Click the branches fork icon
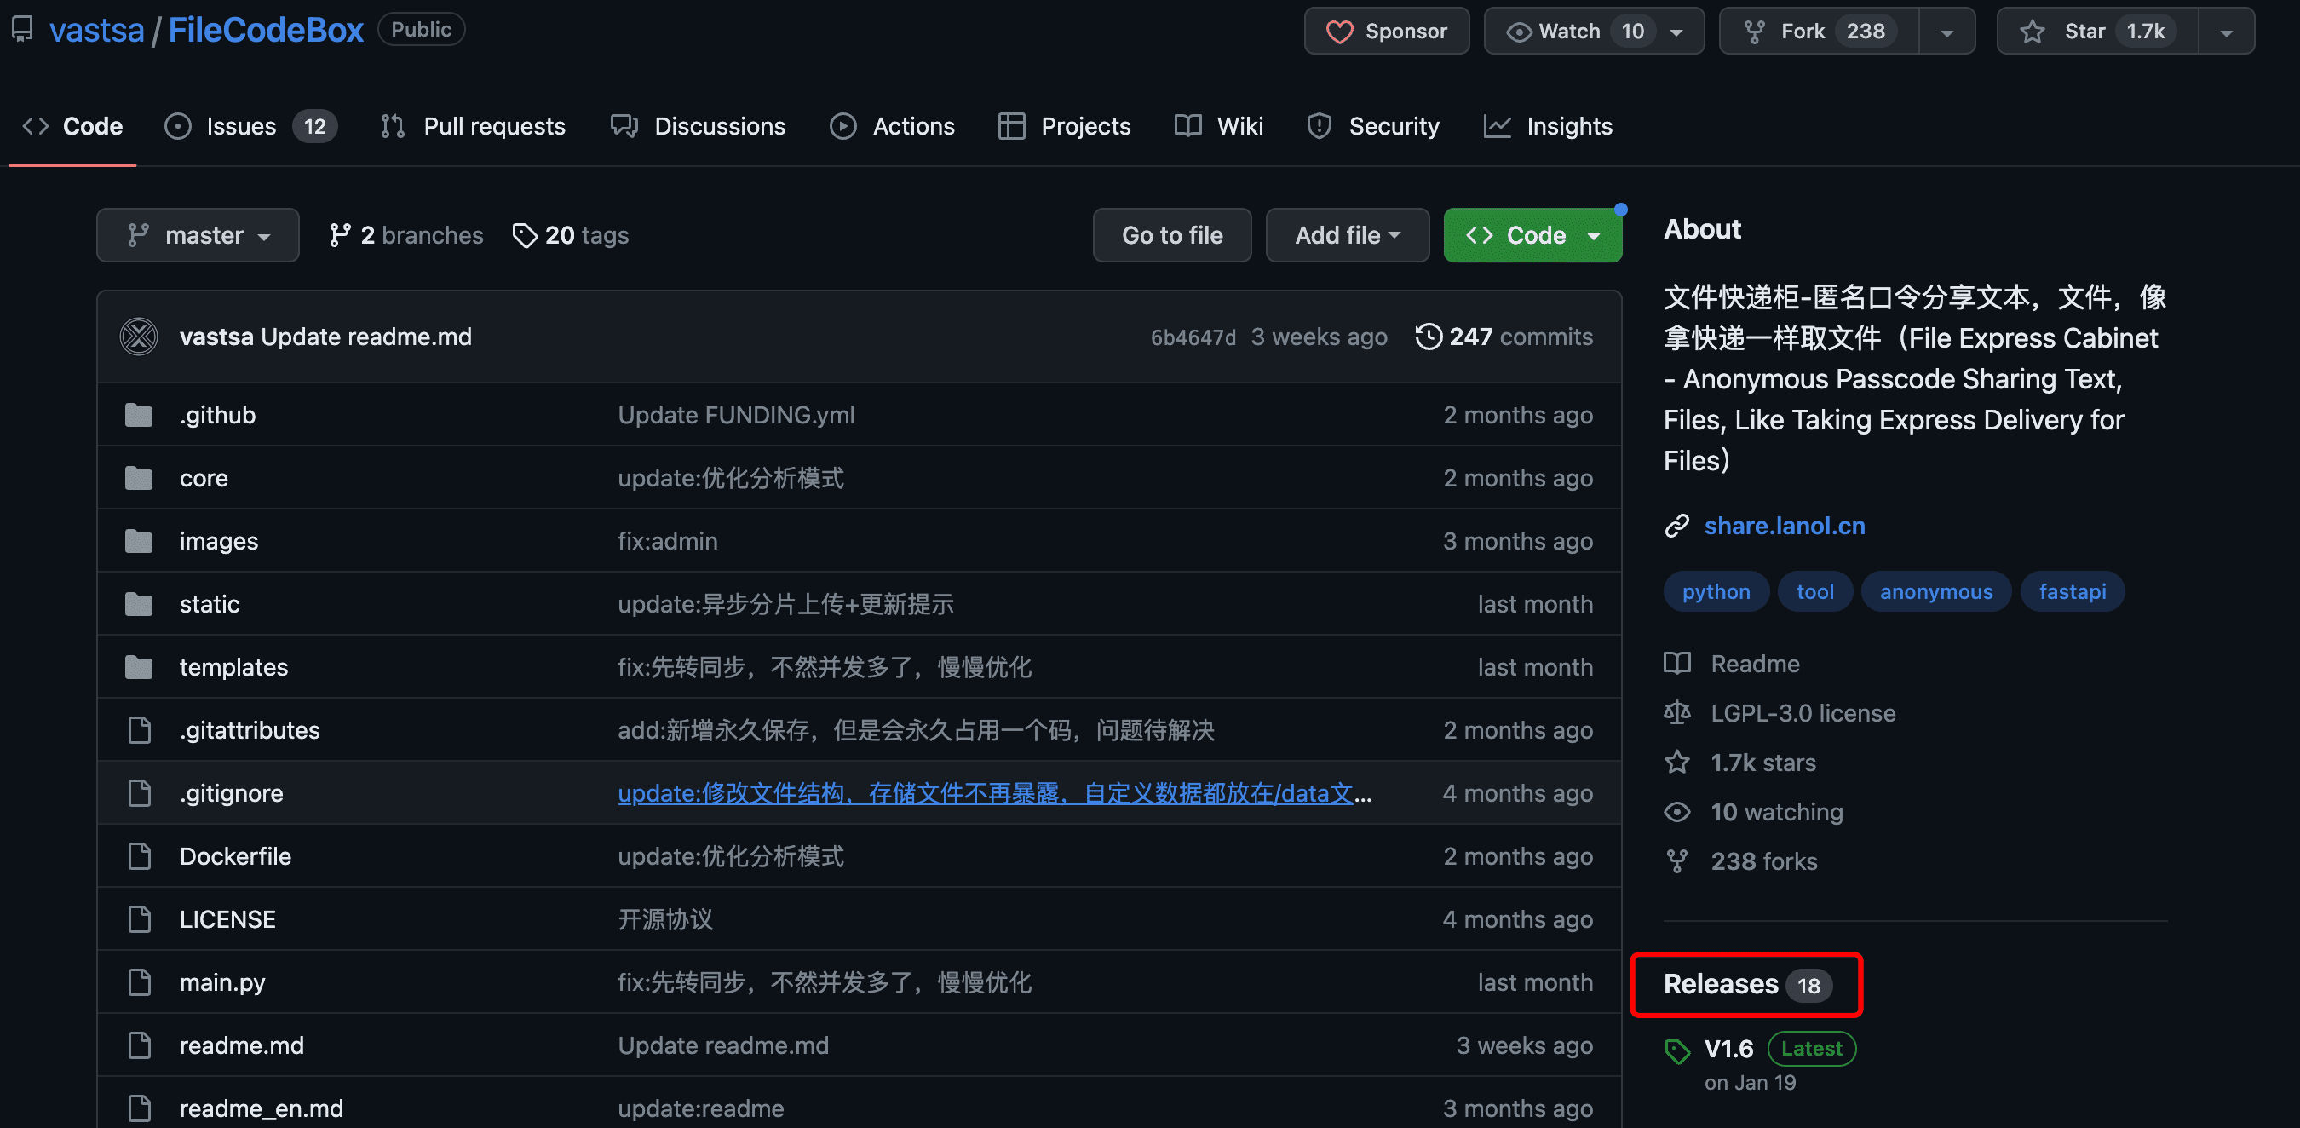This screenshot has height=1128, width=2300. 339,235
